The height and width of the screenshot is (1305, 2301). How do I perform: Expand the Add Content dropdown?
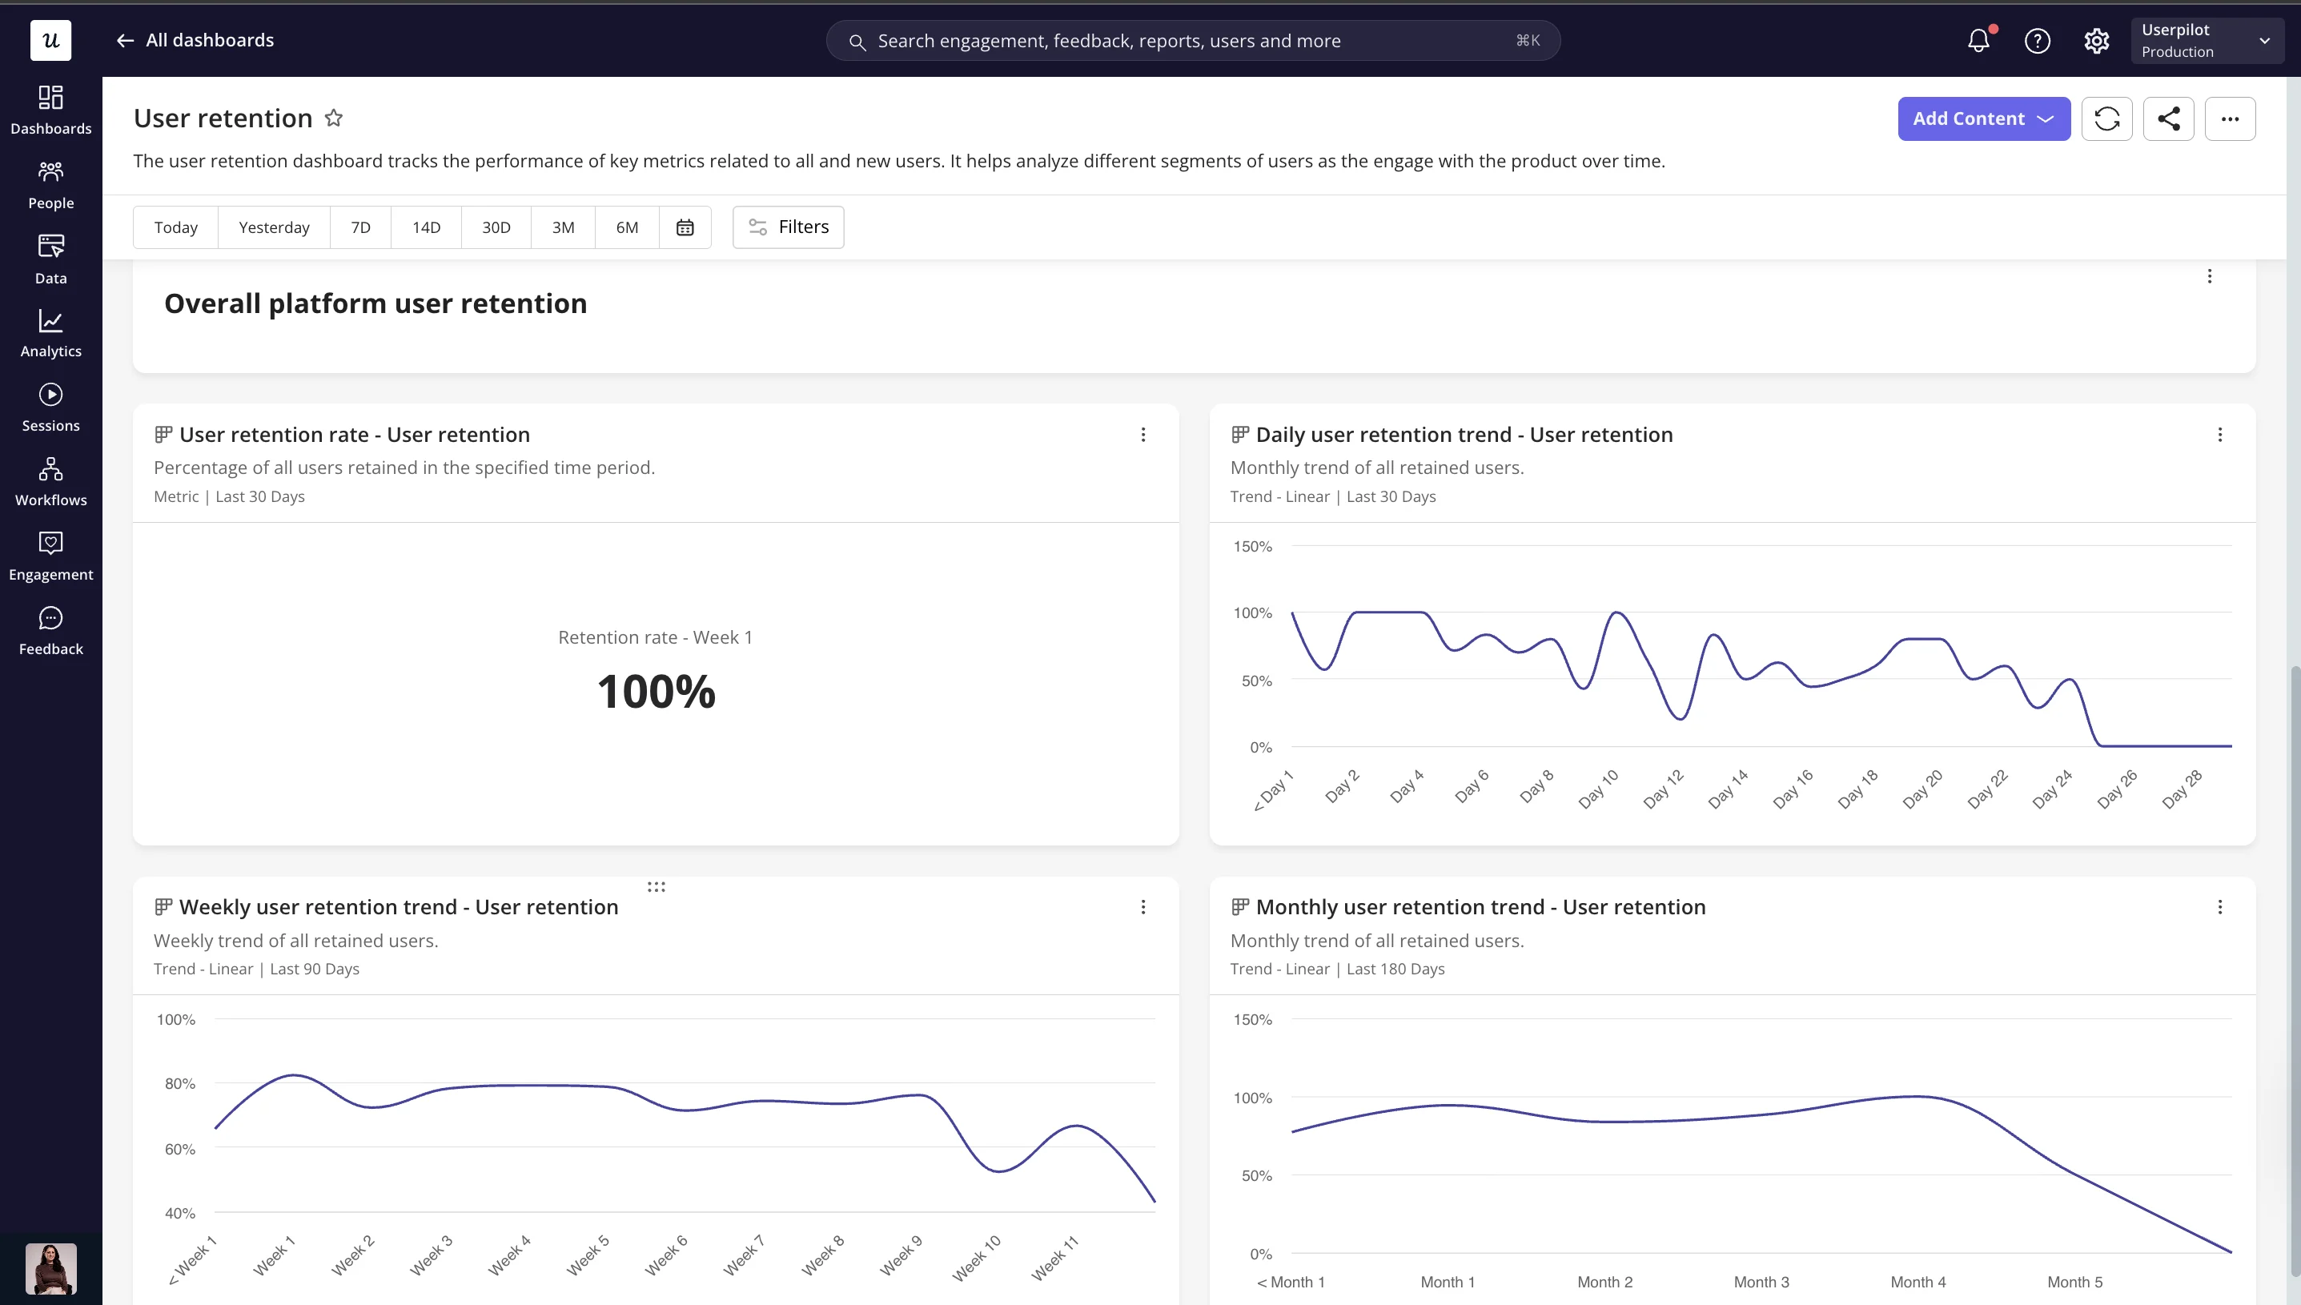click(x=1984, y=118)
